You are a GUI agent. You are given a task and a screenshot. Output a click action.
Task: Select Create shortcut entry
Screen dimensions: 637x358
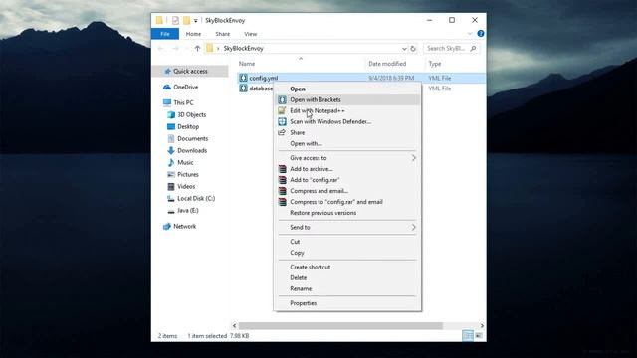coord(347,268)
